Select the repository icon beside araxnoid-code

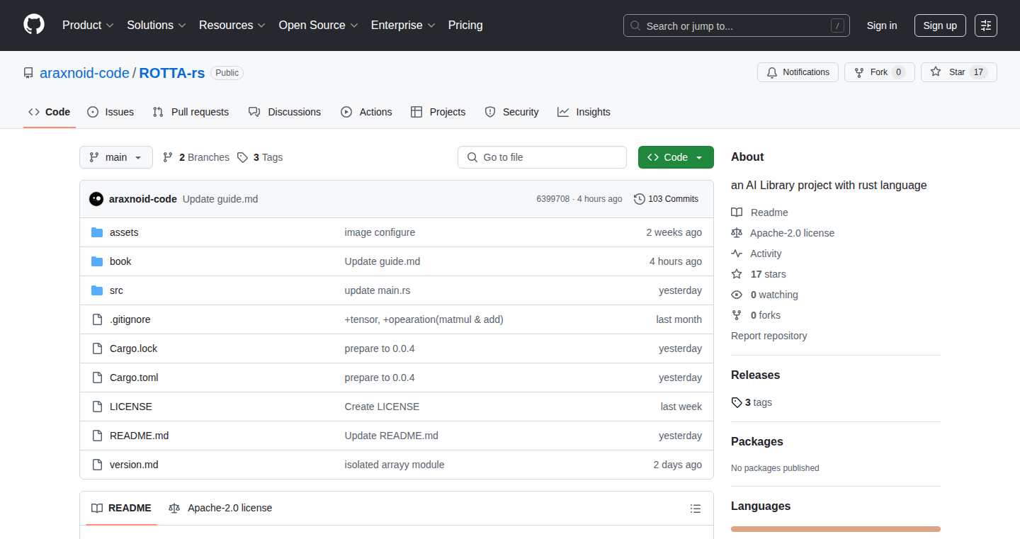pos(28,73)
